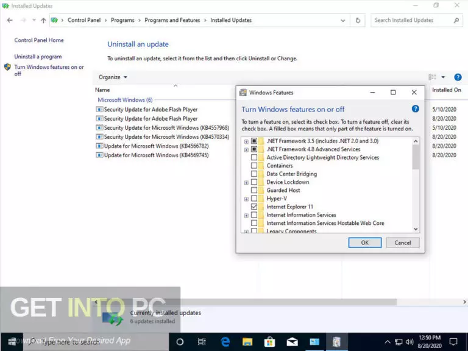Click the Windows Features title bar icon
Screen dimensions: 468x351
click(x=243, y=93)
